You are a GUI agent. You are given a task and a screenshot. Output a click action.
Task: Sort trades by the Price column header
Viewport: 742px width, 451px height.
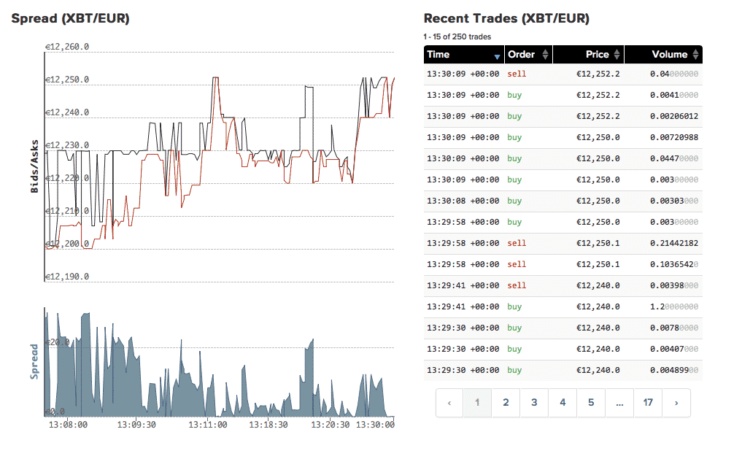click(588, 55)
